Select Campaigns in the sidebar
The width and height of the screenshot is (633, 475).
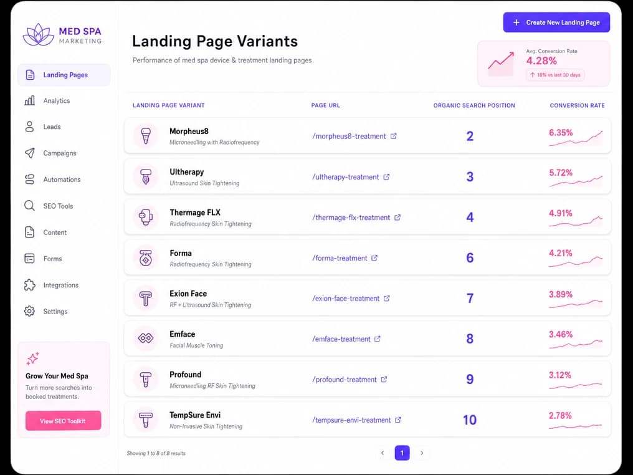click(x=64, y=153)
